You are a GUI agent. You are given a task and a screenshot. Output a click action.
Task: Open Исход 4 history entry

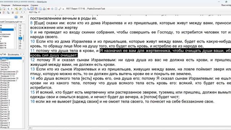coord(4,89)
